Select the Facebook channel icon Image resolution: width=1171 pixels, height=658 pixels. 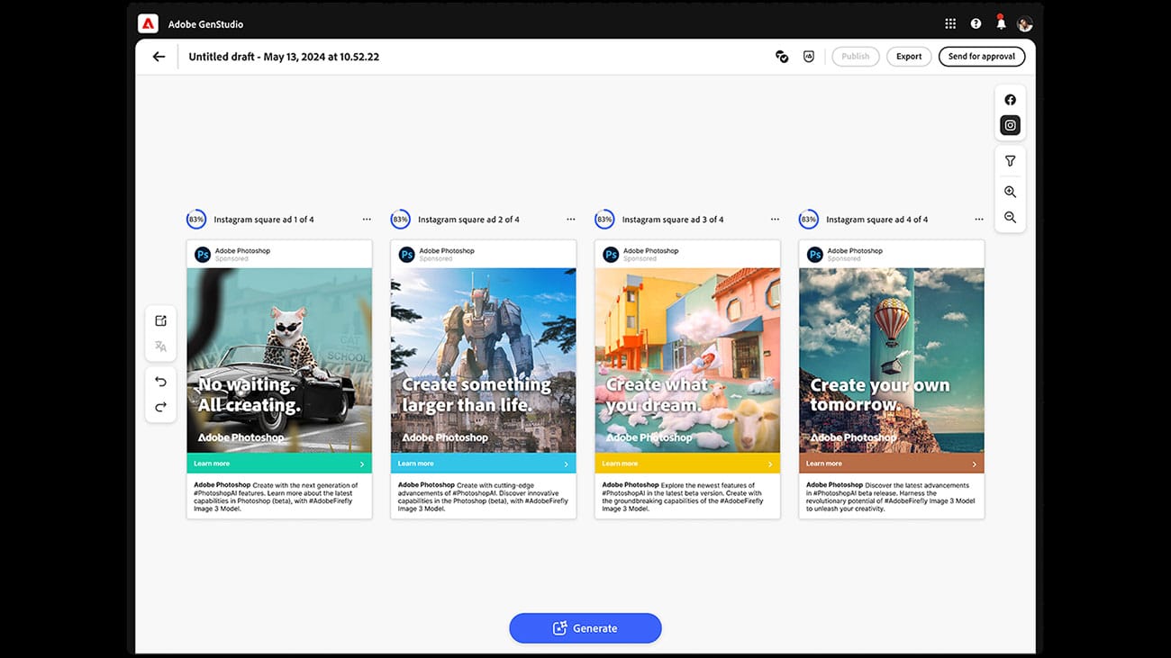(1010, 100)
